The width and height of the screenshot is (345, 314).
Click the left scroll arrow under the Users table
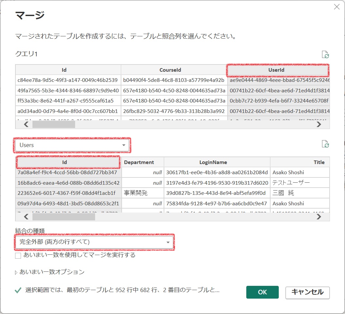[x=26, y=216]
